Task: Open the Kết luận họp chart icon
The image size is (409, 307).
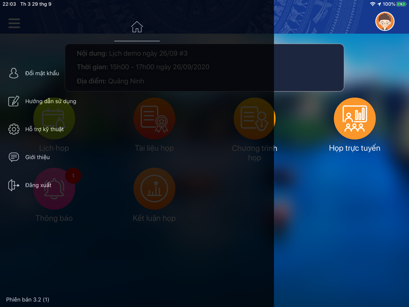Action: [x=154, y=188]
